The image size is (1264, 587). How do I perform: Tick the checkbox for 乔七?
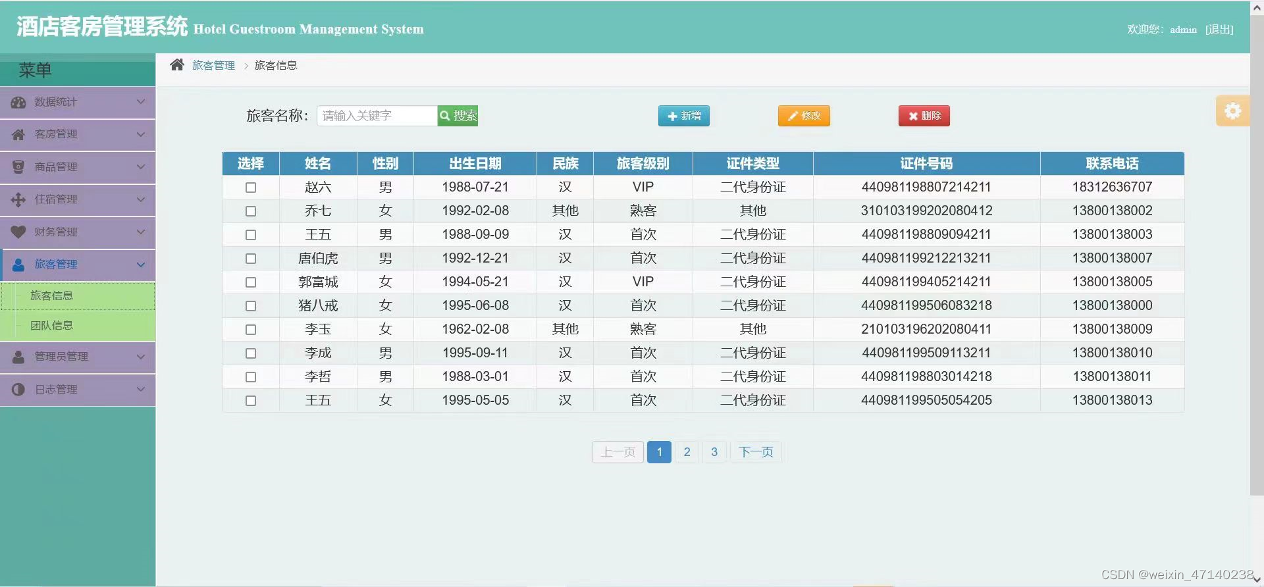pos(251,211)
